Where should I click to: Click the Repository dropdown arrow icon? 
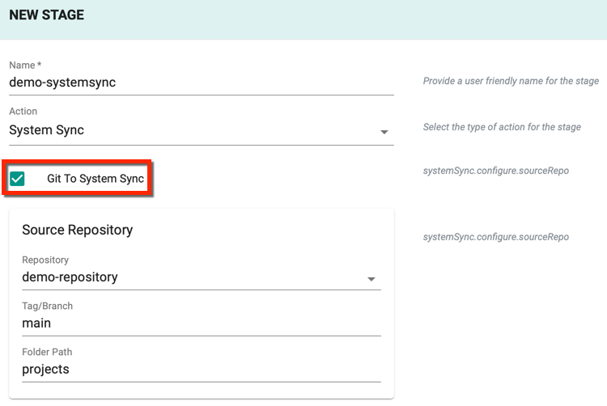click(x=371, y=279)
